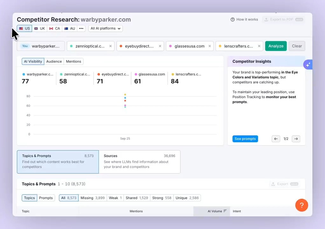Click the Clear button

pos(297,46)
